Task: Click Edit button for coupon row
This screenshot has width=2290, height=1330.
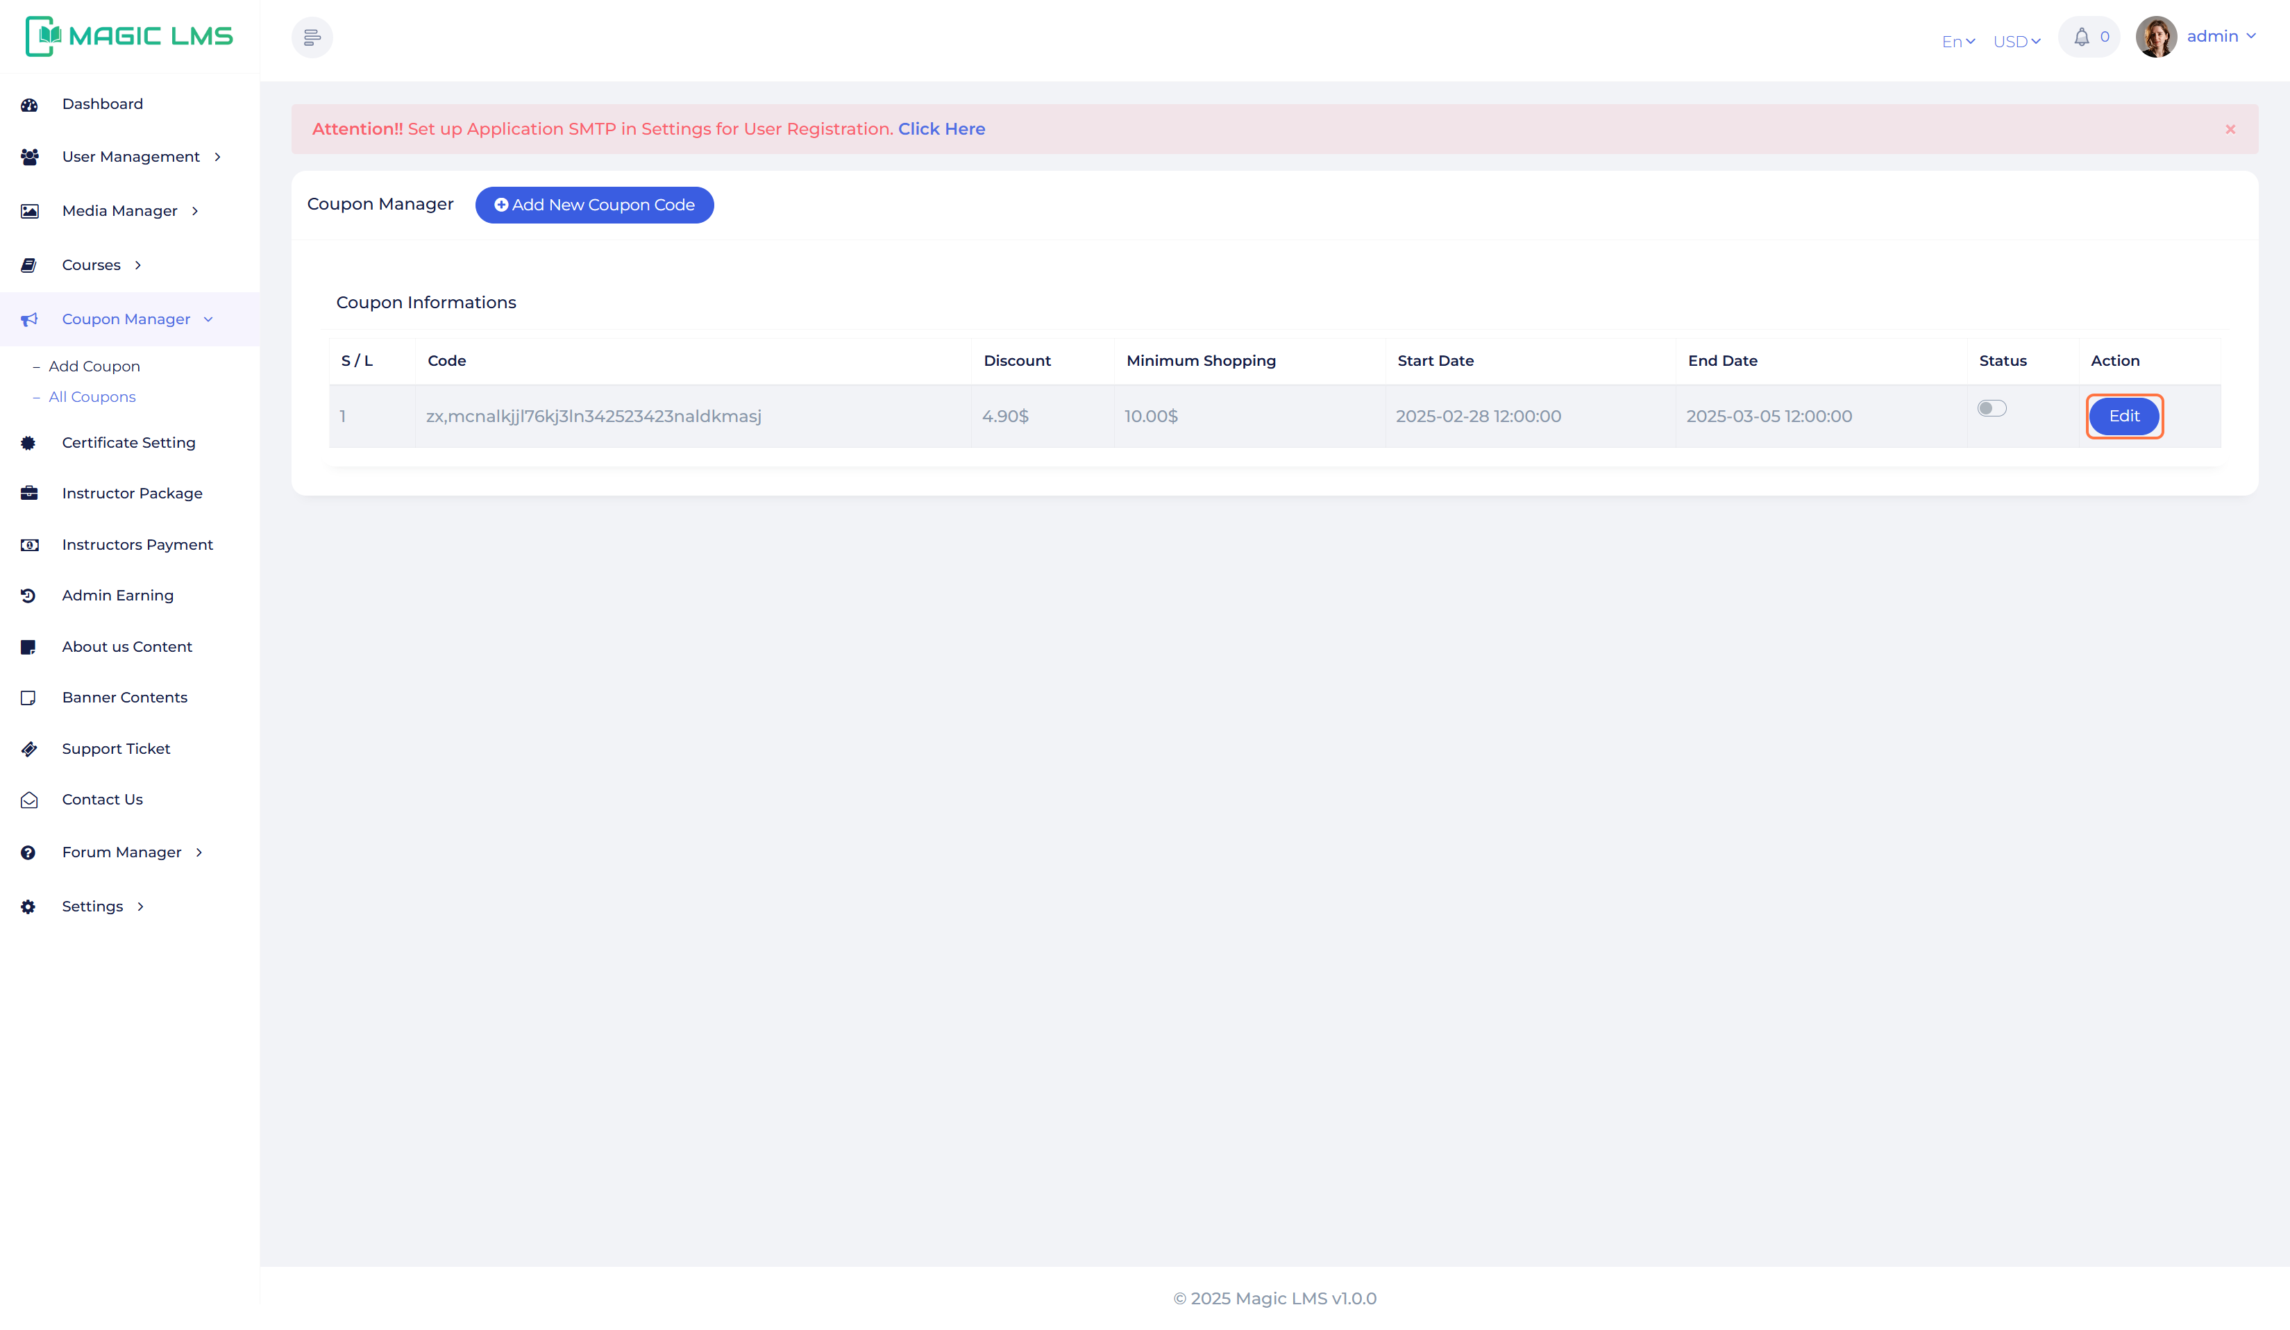Action: coord(2123,416)
